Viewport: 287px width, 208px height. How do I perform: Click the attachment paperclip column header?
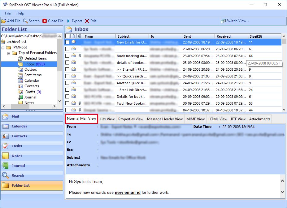click(x=80, y=36)
